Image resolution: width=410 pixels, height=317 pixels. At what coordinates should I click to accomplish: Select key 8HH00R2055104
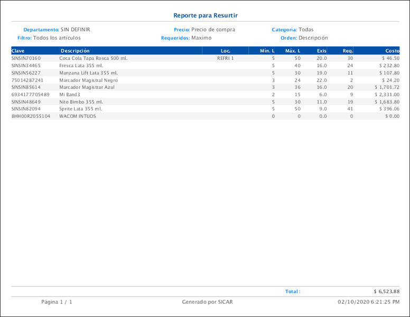31,116
